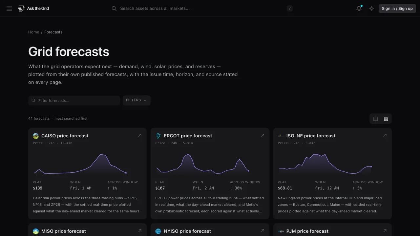420x236 pixels.
Task: Click ERCOT when value Fri, 2 AM
Action: [x=203, y=188]
